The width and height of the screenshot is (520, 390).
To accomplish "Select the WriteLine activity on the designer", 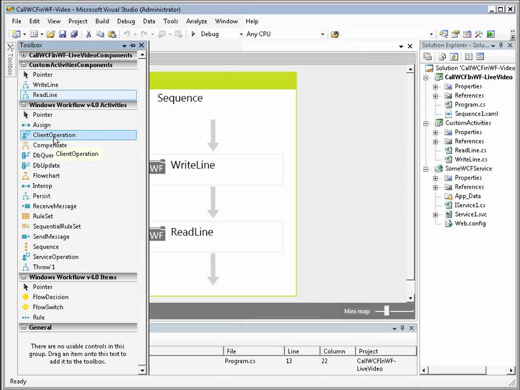I will click(216, 169).
